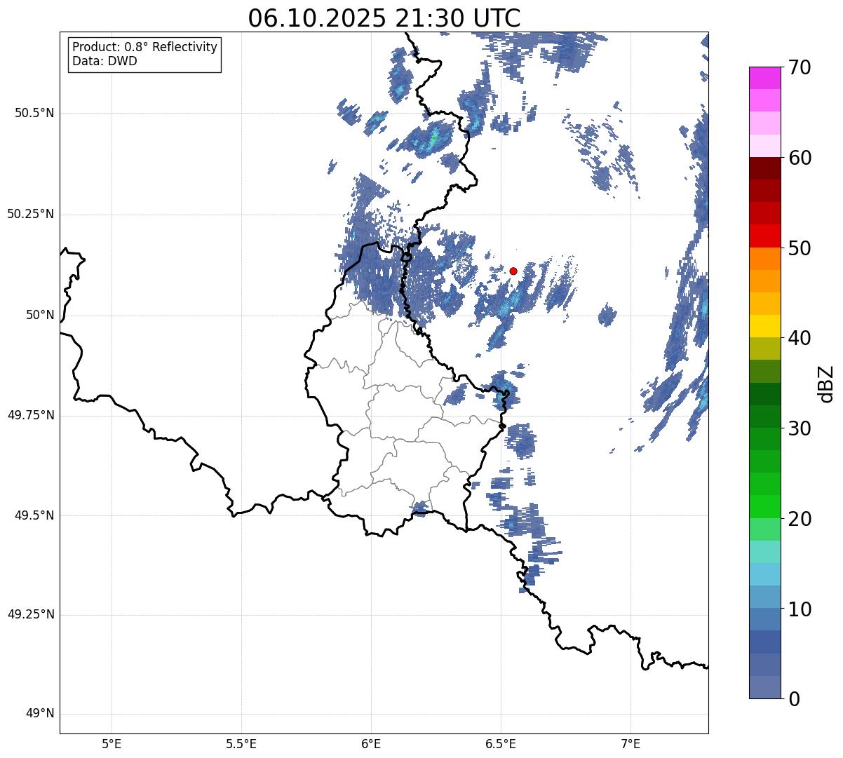Click the '5°E' longitude label
The width and height of the screenshot is (843, 758).
coord(112,743)
